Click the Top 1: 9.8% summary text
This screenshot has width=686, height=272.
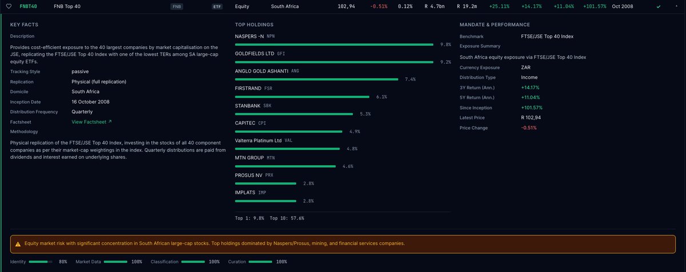tap(249, 218)
